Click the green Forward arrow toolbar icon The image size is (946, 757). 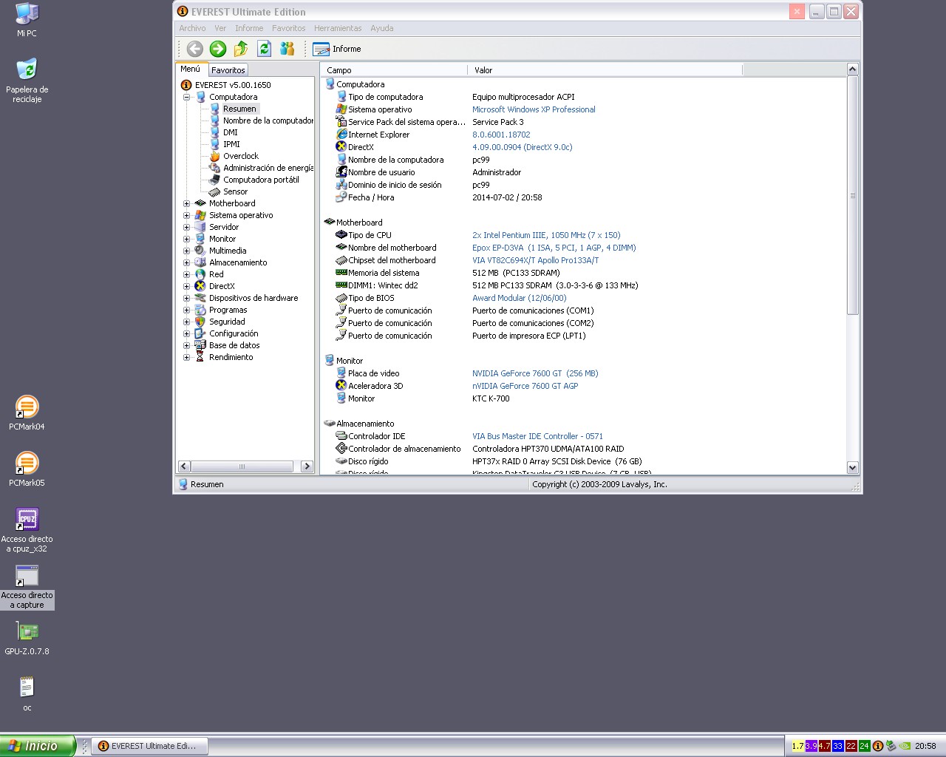pyautogui.click(x=218, y=49)
